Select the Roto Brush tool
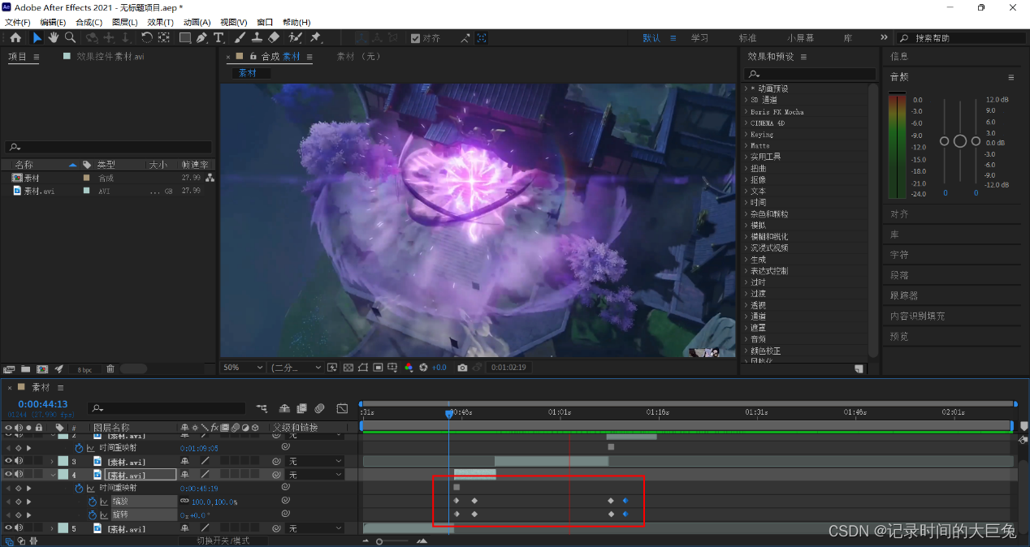This screenshot has height=547, width=1030. [x=295, y=37]
